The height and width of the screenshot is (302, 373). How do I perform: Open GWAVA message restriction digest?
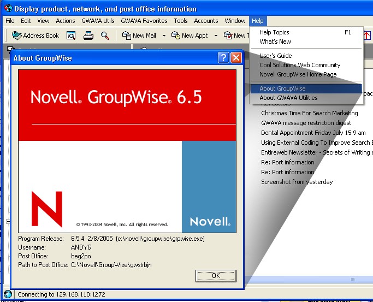306,123
